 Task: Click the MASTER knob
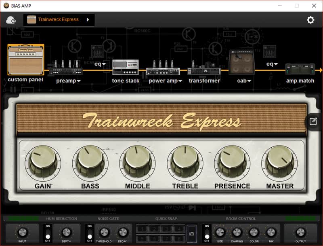(x=279, y=162)
